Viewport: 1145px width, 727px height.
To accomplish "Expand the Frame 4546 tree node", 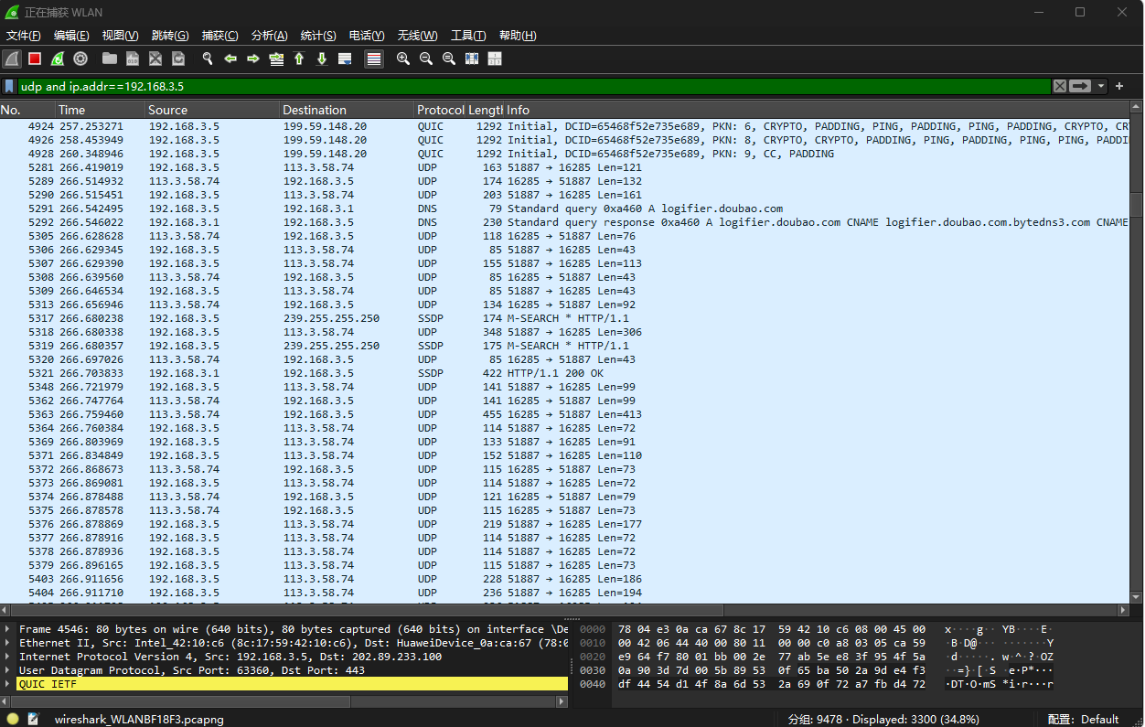I will (8, 629).
